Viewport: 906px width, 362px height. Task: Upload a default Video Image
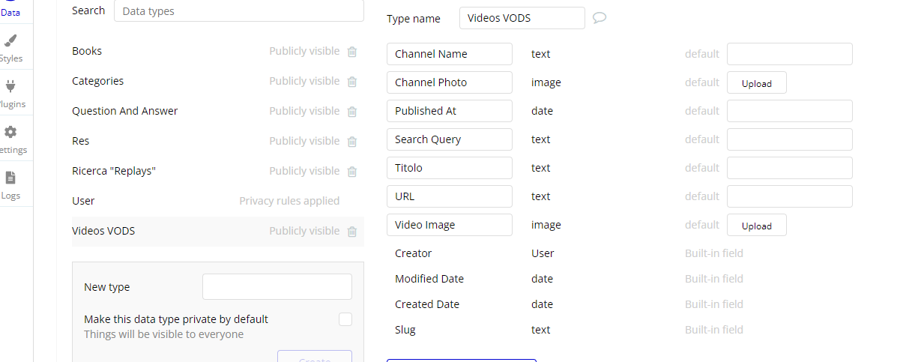click(x=756, y=226)
